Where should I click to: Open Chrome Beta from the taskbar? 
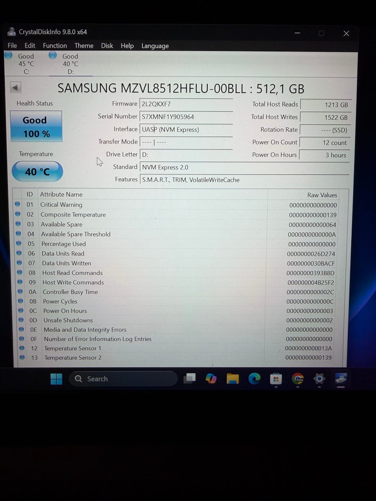[x=298, y=378]
